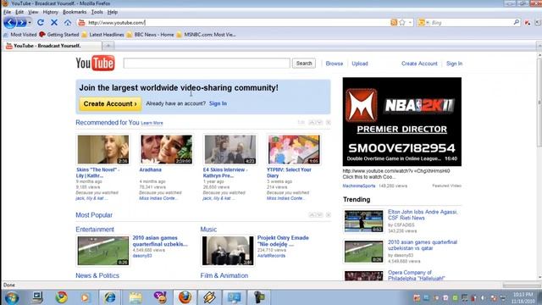Open Internet Explorer from the taskbar
The image size is (542, 305).
(x=109, y=297)
